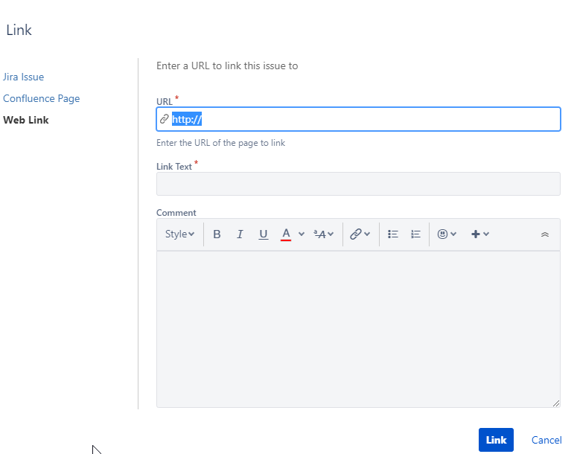
Task: Click the Link dialog heading
Action: [x=19, y=30]
